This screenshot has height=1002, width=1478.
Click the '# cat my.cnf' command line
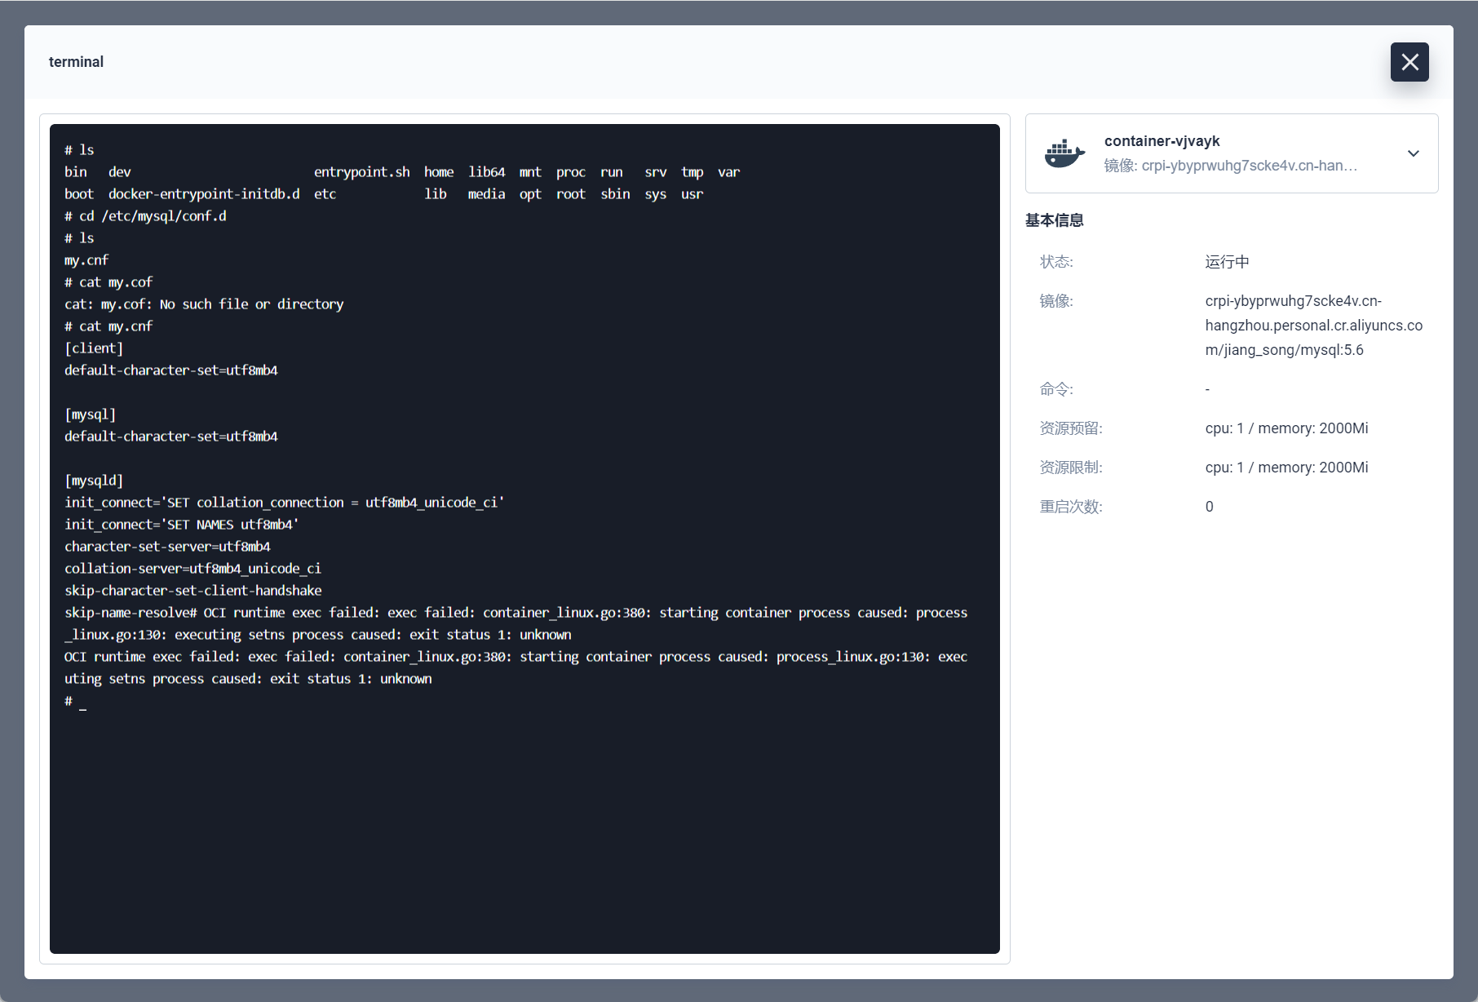108,326
